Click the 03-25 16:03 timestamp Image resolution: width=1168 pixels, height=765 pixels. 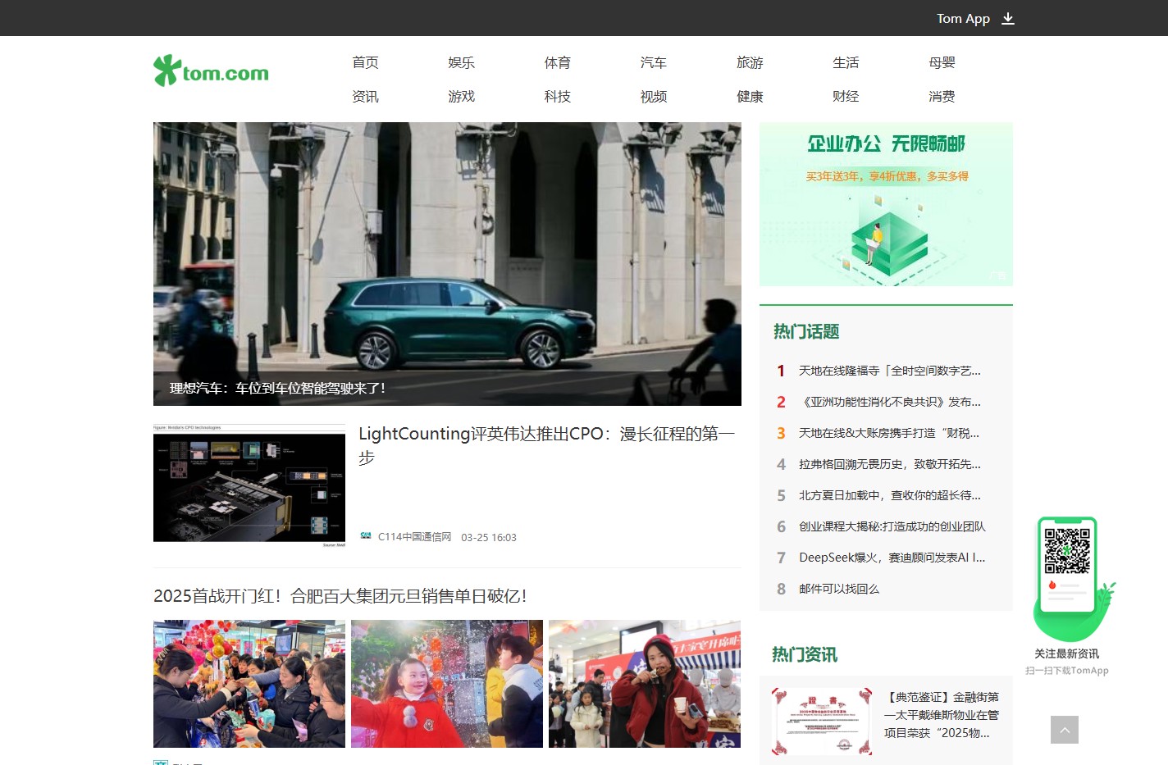489,538
